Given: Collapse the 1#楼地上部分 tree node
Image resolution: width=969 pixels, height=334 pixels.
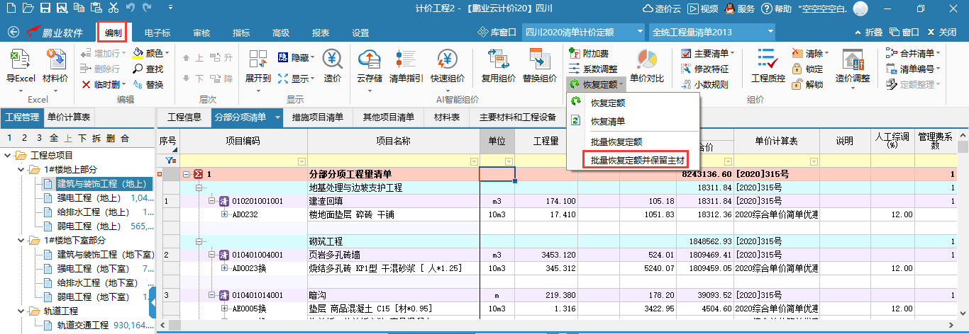Looking at the screenshot, I should tap(21, 170).
